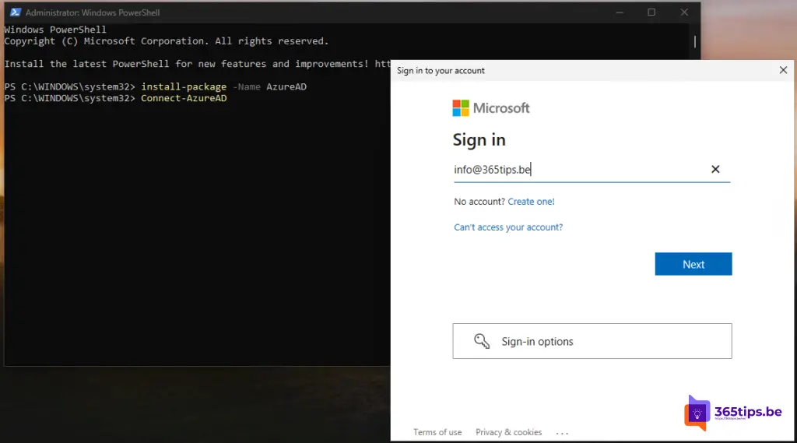Click the key icon beside Sign-in options
The image size is (797, 443).
[x=481, y=341]
